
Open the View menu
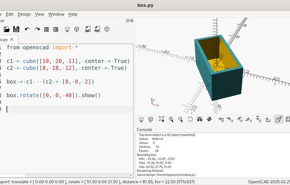(x=39, y=14)
